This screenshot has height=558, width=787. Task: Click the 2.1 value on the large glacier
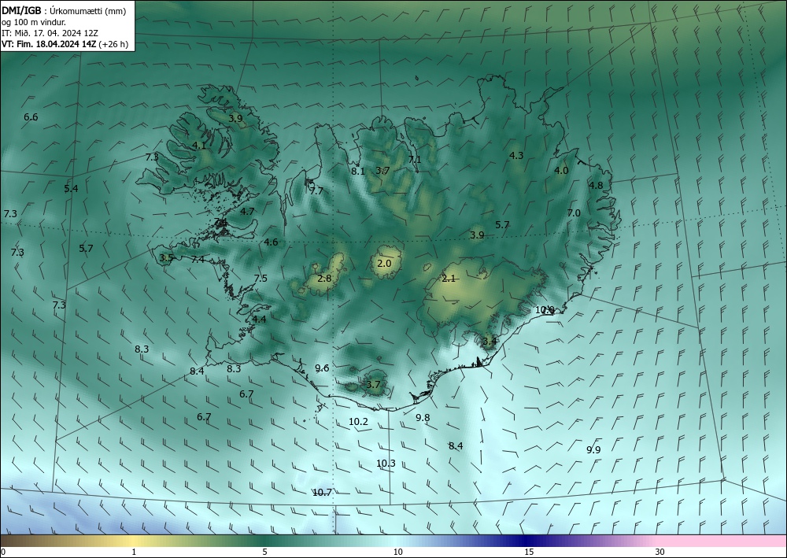click(449, 279)
